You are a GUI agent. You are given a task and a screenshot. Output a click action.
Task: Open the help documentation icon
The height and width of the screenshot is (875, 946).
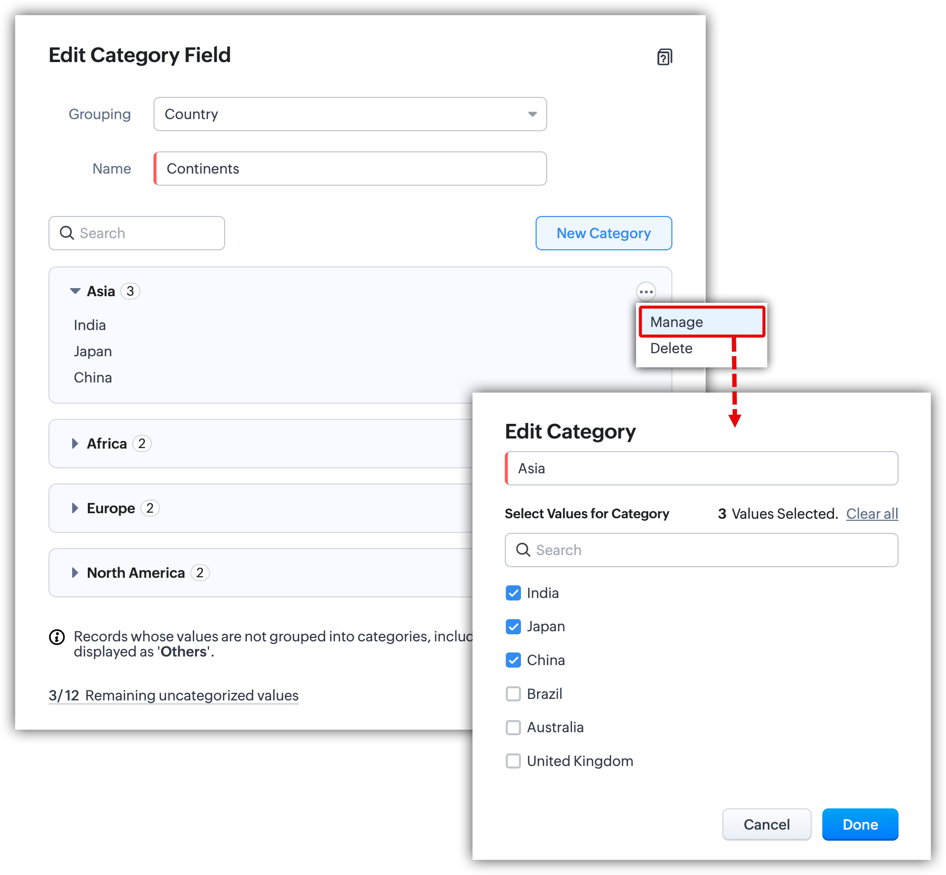click(x=664, y=57)
